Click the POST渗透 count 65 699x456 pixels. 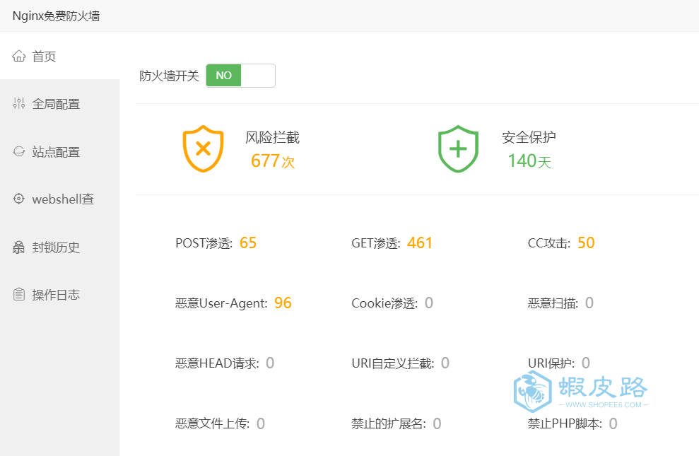click(x=248, y=243)
